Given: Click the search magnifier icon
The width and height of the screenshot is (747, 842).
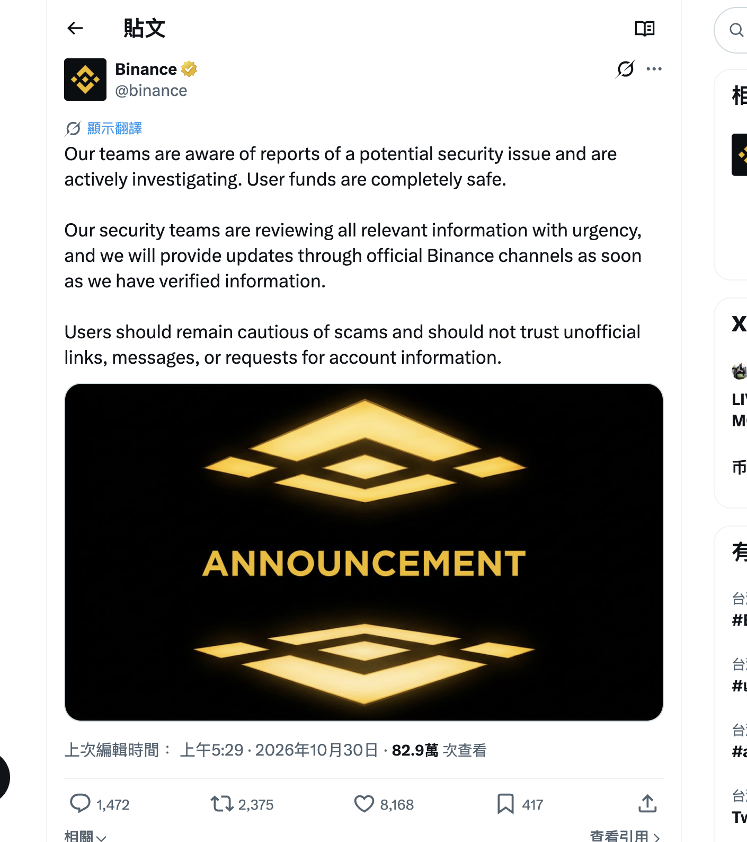Looking at the screenshot, I should coord(736,30).
